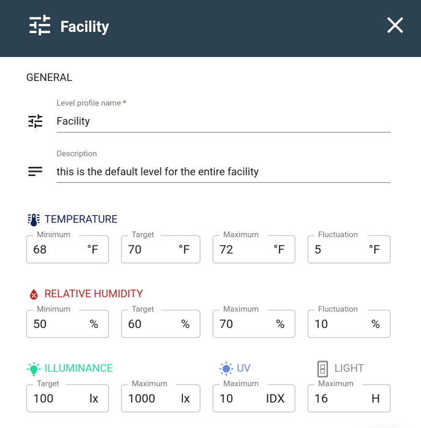Select the Temperature Minimum field
This screenshot has height=428, width=421.
[x=67, y=249]
